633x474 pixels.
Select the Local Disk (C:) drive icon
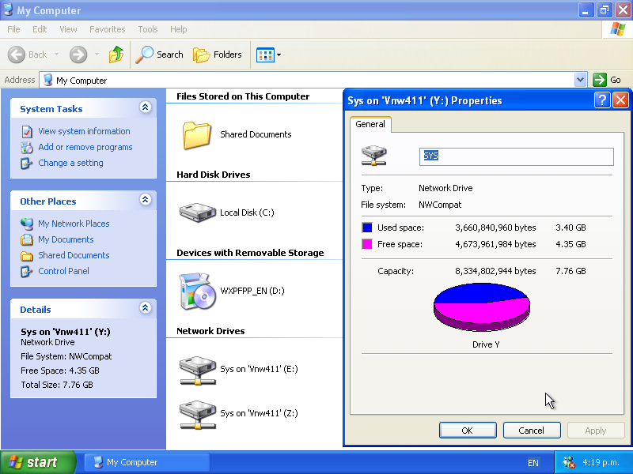coord(197,213)
